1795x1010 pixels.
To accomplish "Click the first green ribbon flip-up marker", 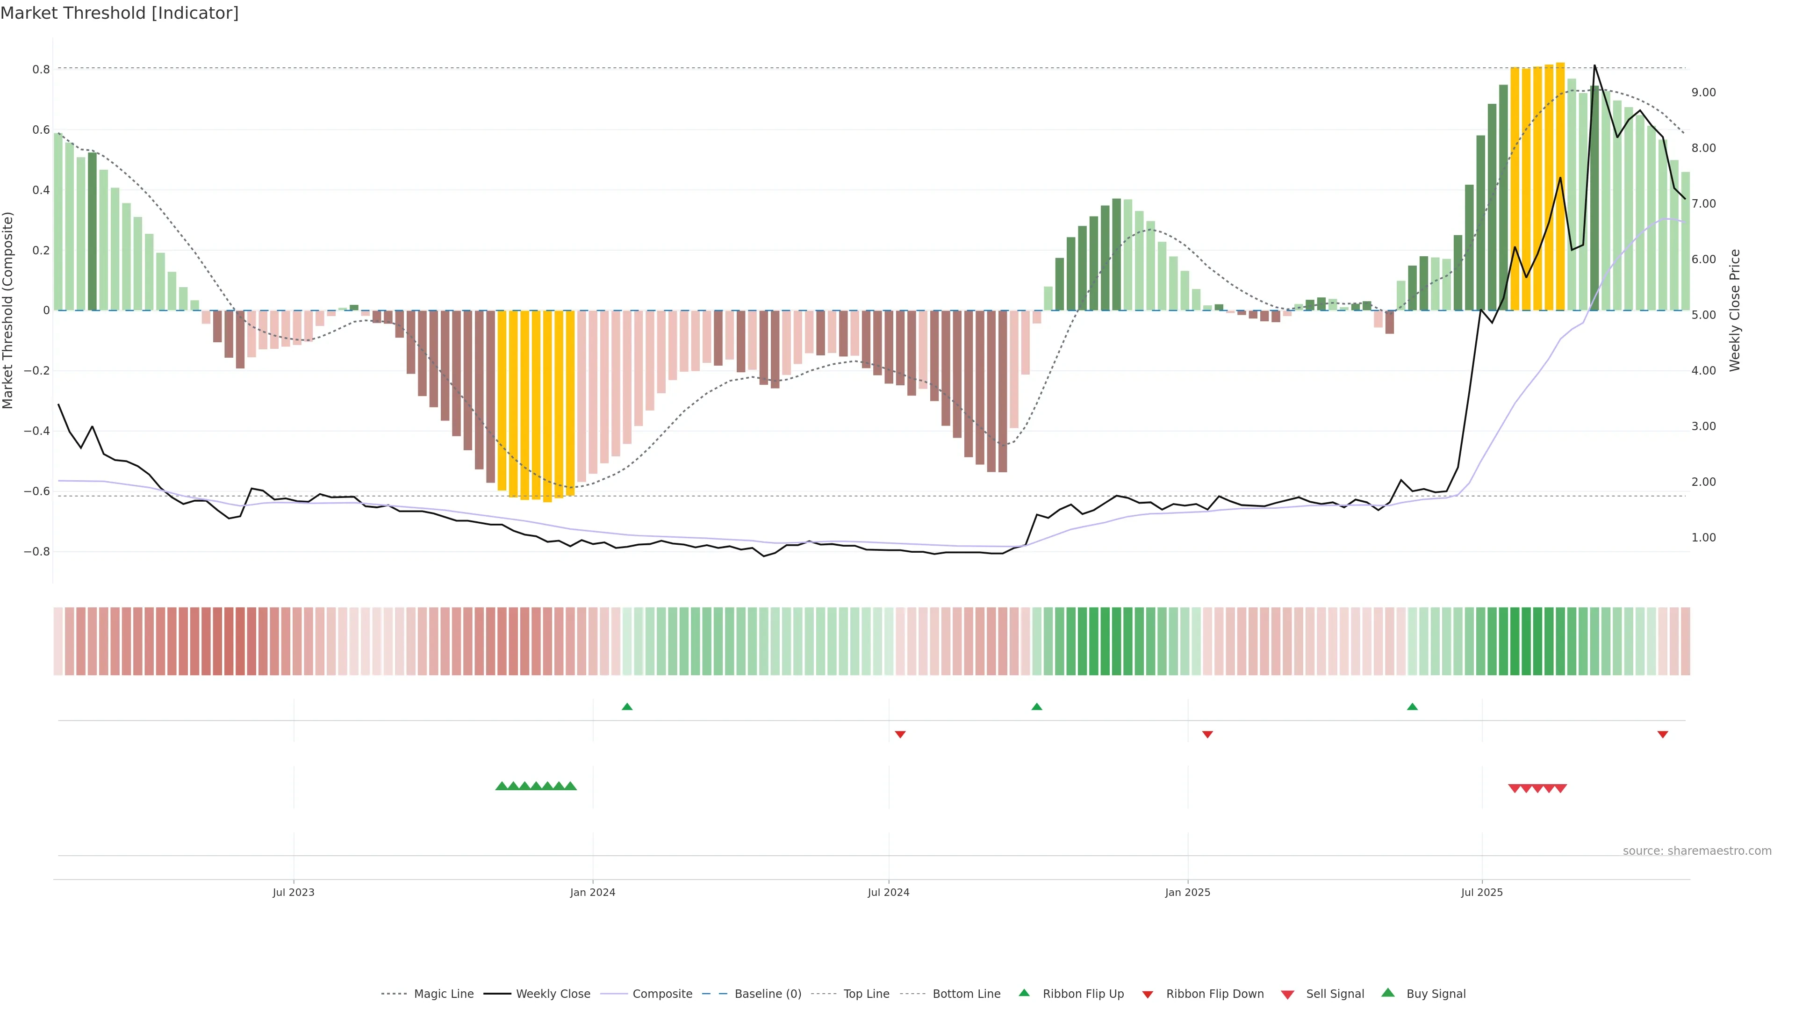I will pyautogui.click(x=627, y=707).
